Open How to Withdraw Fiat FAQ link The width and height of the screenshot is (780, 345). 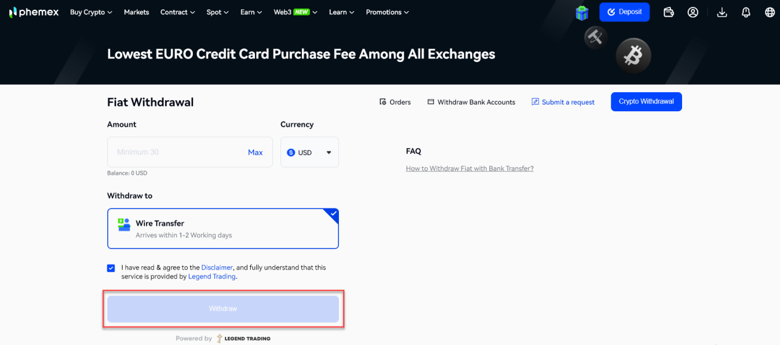point(469,169)
